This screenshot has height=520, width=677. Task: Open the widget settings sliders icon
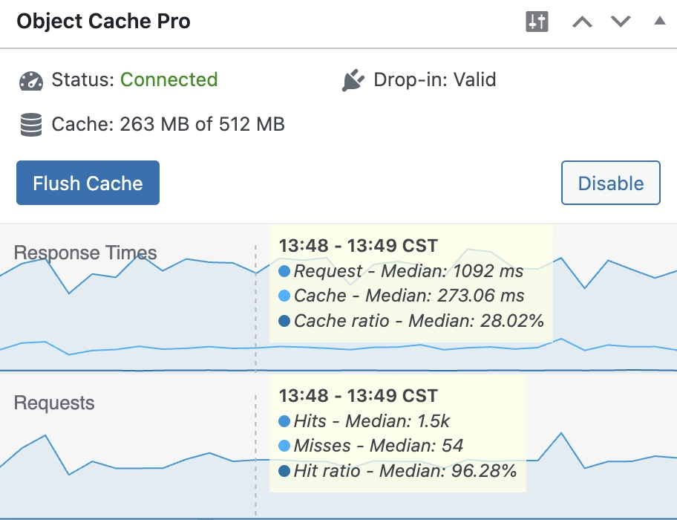point(537,22)
